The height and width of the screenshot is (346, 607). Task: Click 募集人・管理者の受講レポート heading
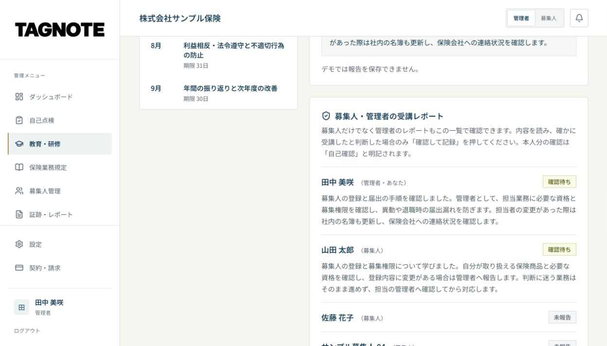[x=389, y=116]
